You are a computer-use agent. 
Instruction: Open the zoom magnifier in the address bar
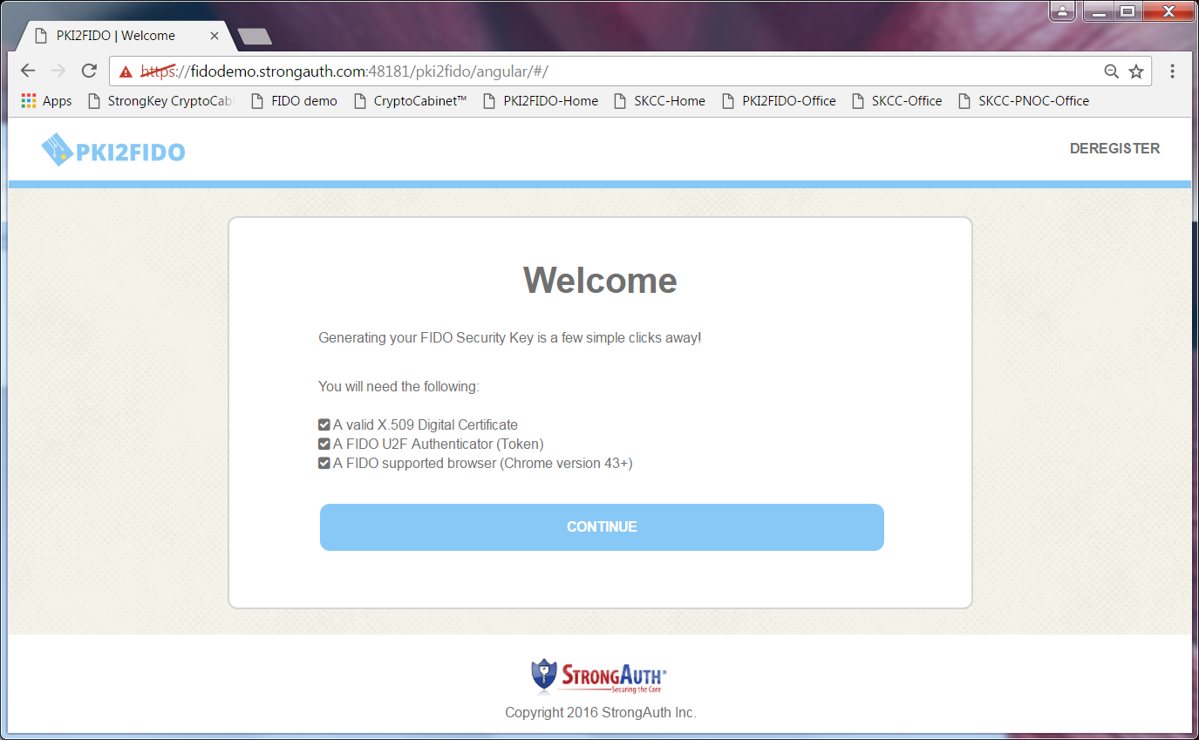(x=1110, y=71)
